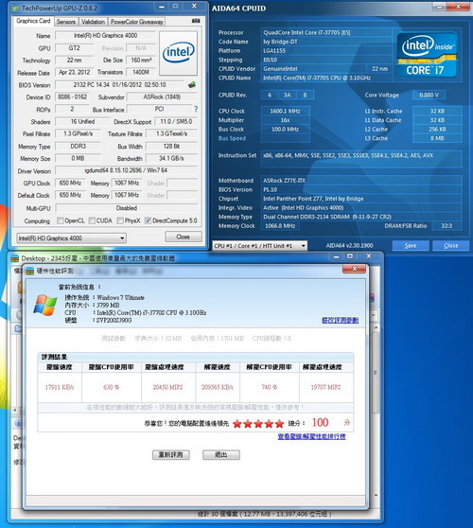Click the Bus Interface question mark

196,109
